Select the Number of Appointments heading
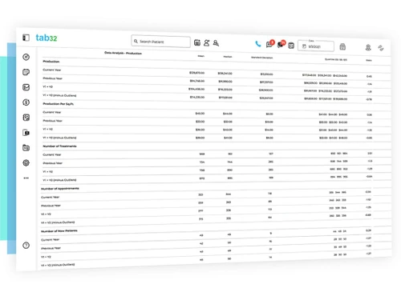 click(60, 189)
